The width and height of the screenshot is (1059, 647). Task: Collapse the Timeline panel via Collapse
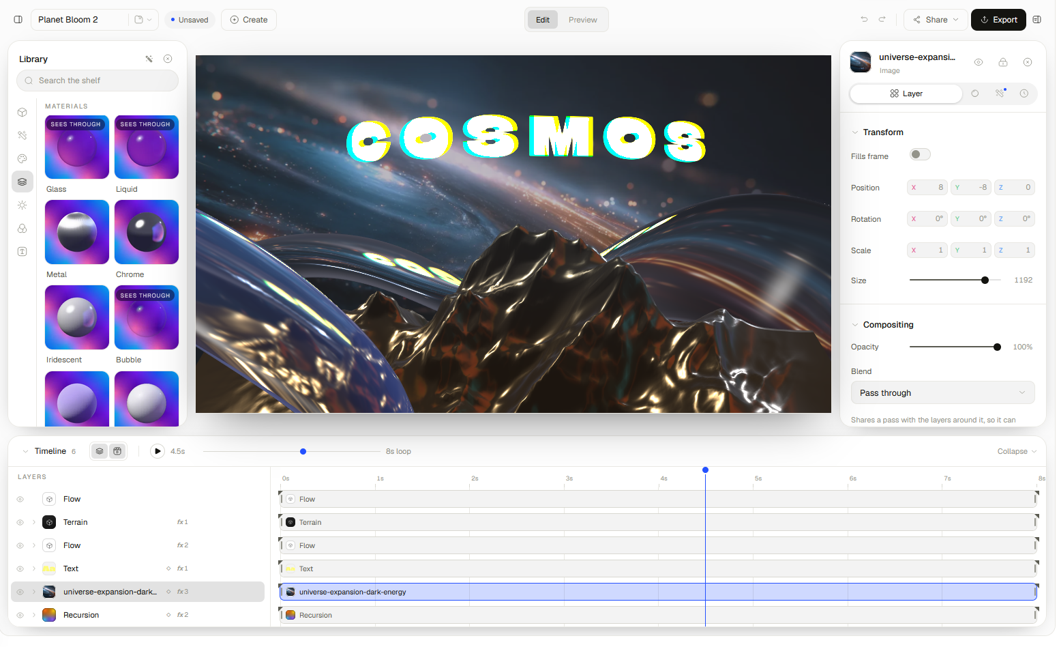1017,452
